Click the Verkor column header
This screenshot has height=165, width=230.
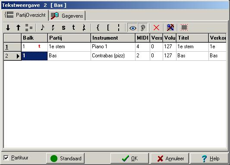(217, 38)
